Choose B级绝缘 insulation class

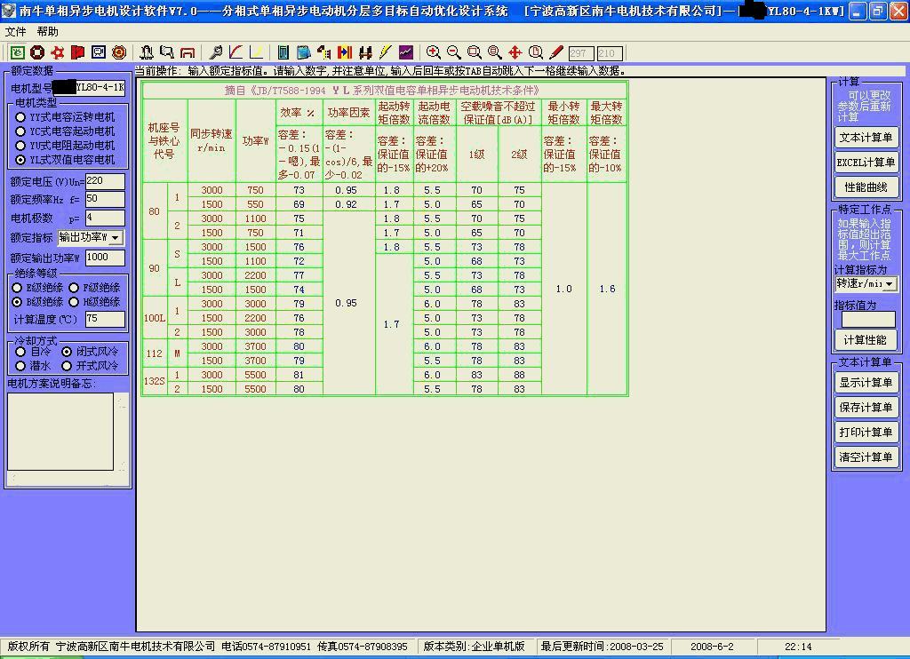(x=37, y=302)
